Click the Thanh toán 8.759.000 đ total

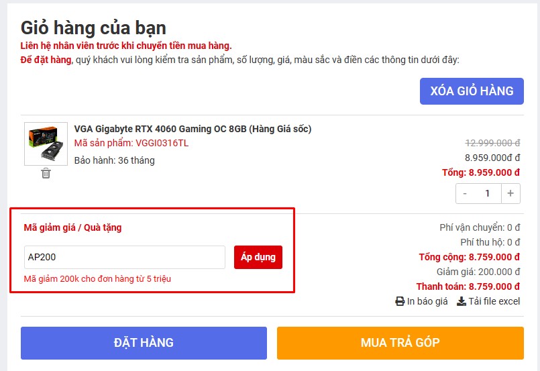468,286
